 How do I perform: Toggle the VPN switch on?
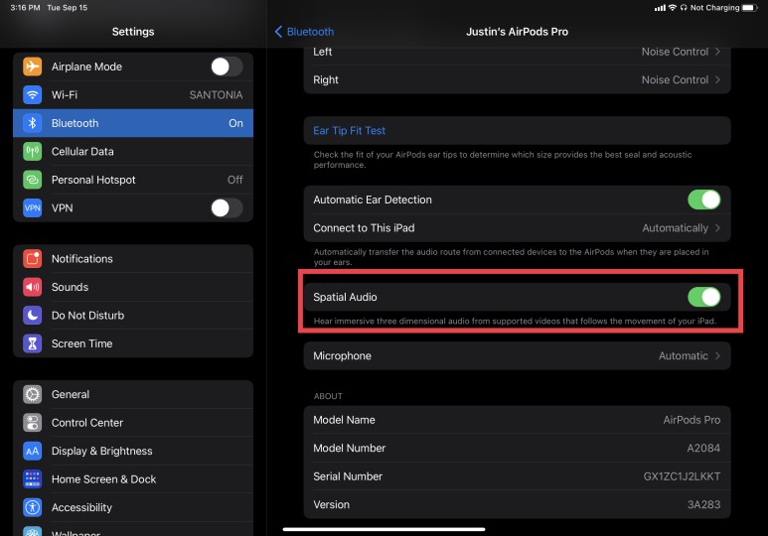[x=227, y=208]
